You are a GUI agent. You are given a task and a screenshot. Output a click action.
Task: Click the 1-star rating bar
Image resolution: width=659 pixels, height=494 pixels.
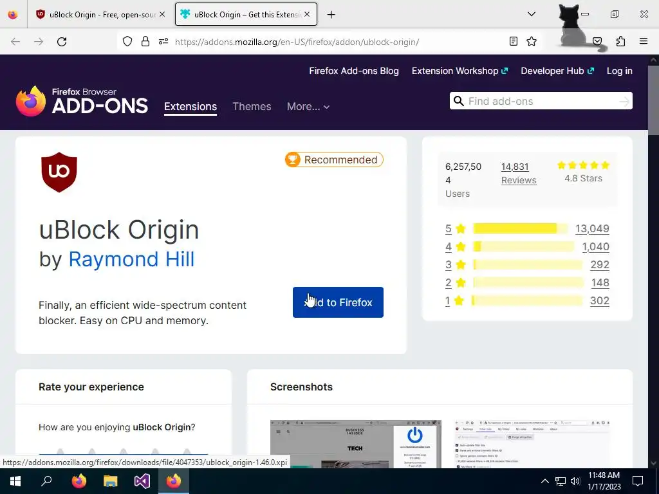pos(528,301)
